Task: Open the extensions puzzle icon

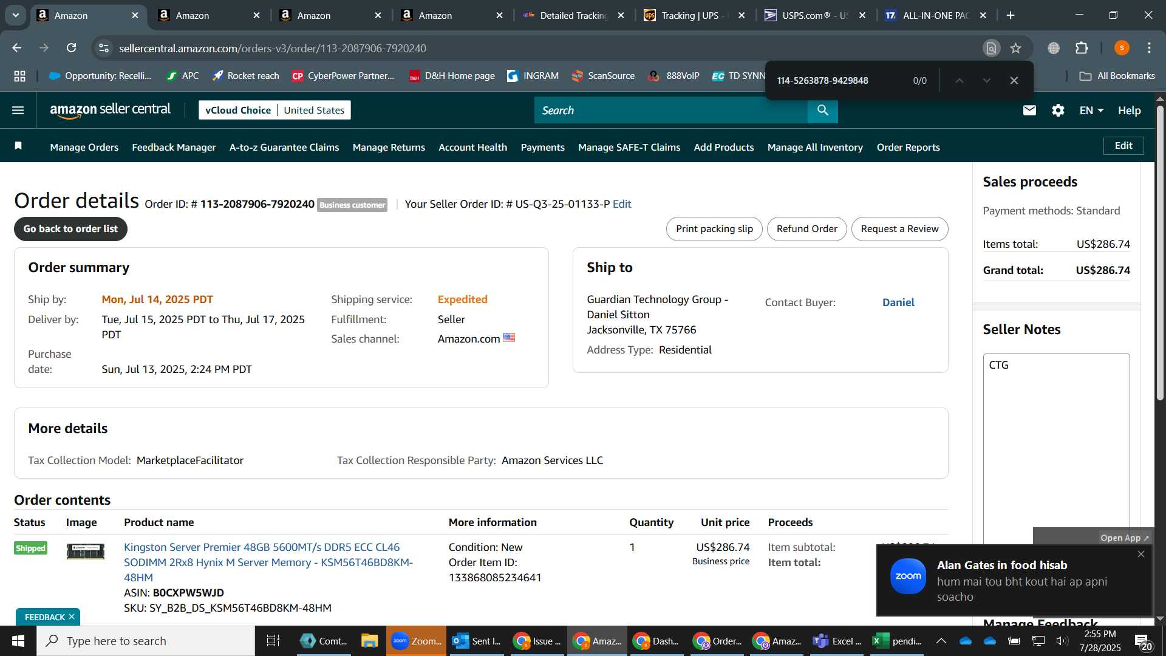Action: pos(1082,48)
